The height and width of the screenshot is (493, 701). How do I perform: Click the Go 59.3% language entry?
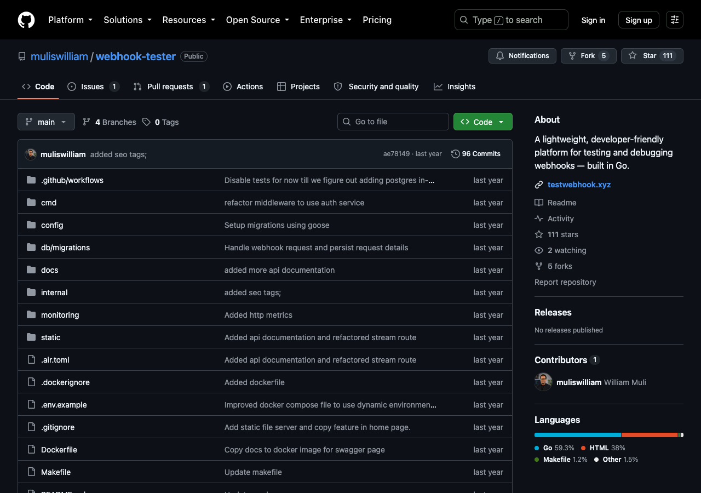coord(555,448)
